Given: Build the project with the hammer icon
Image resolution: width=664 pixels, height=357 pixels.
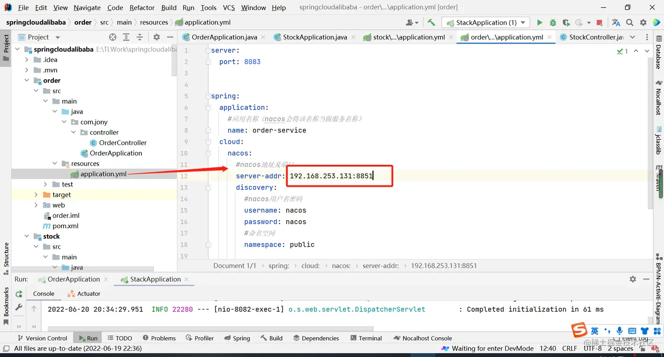Looking at the screenshot, I should point(431,22).
